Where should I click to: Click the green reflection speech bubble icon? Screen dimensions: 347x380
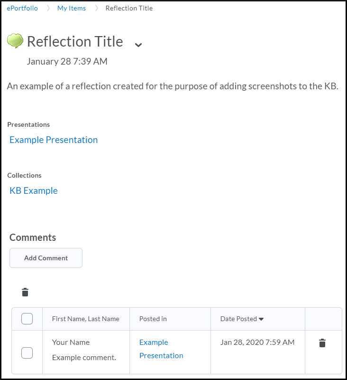pos(14,41)
